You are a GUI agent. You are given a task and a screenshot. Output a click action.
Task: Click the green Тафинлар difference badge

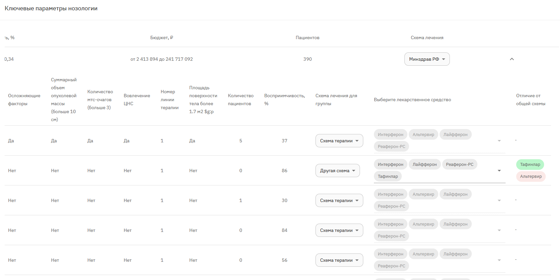(x=530, y=164)
